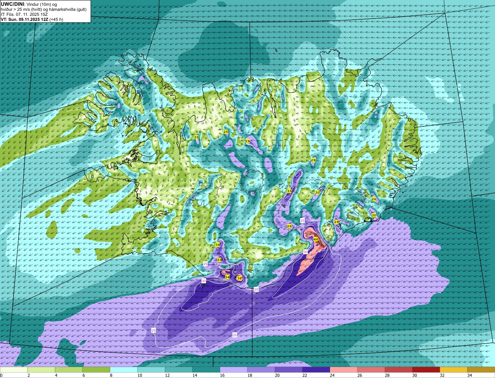This screenshot has width=495, height=378.
Task: Click the yellow 36 gust label
Action: [239, 278]
